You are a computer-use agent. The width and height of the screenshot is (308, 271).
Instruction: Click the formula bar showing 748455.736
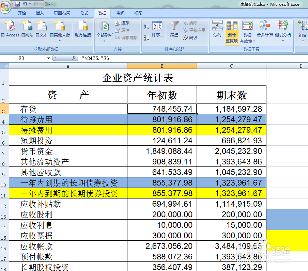[x=193, y=58]
